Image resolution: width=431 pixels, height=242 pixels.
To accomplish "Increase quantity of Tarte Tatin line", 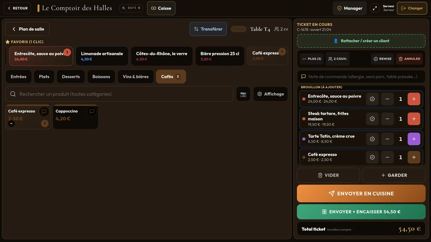I will (414, 139).
